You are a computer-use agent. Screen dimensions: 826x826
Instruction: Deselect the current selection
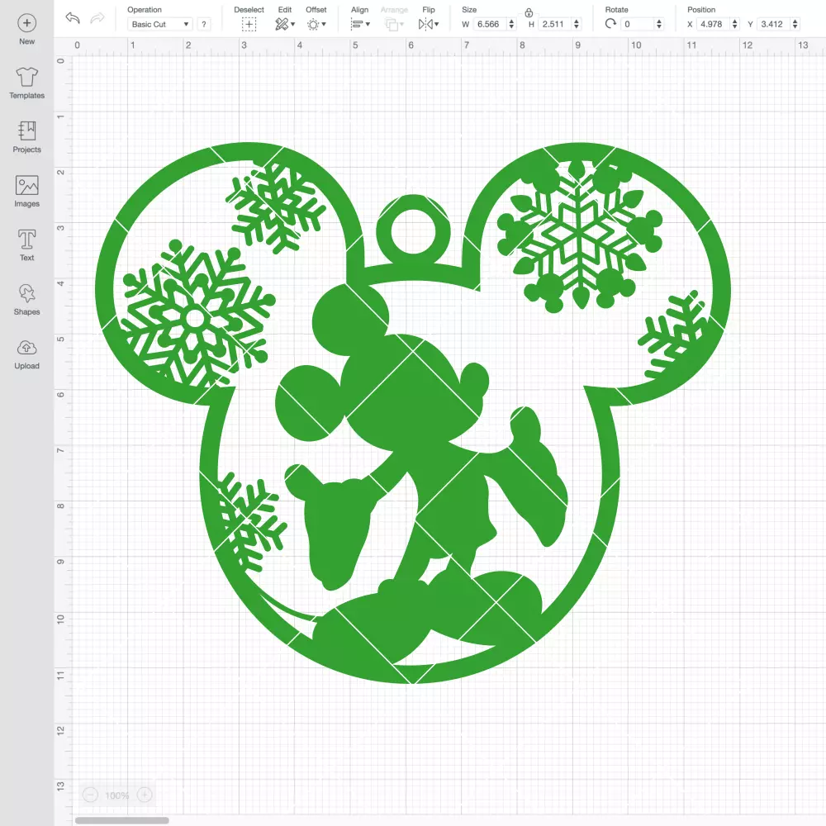coord(249,24)
